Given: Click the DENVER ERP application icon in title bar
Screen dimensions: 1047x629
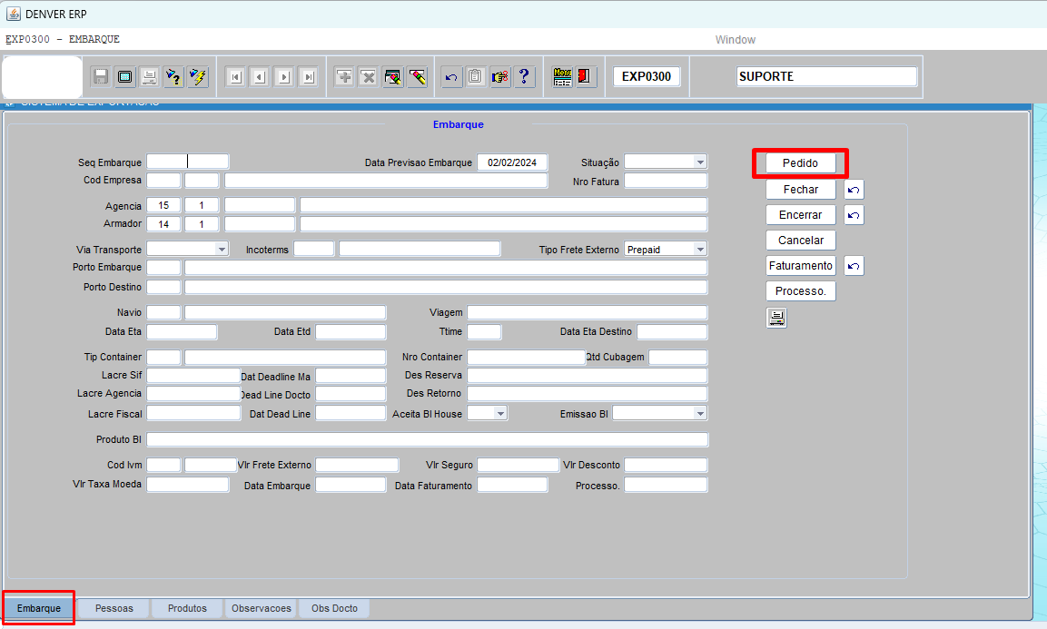Looking at the screenshot, I should click(14, 14).
